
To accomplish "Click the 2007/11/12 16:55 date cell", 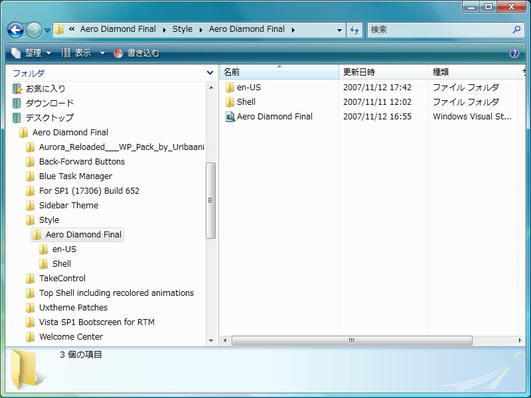I will pyautogui.click(x=377, y=117).
